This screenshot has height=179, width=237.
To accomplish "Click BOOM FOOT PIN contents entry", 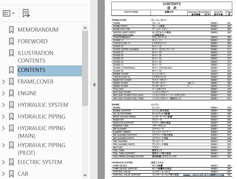I will click(x=121, y=29).
